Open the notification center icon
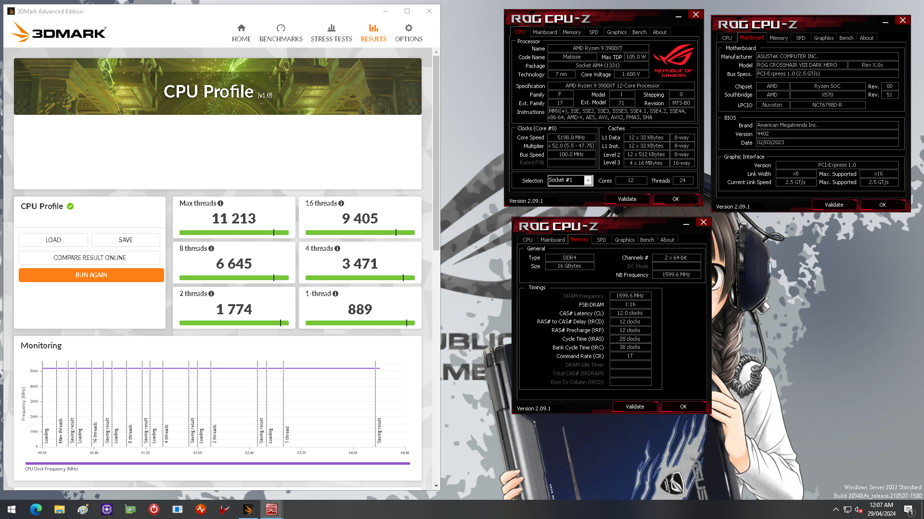This screenshot has height=519, width=924. [x=909, y=510]
